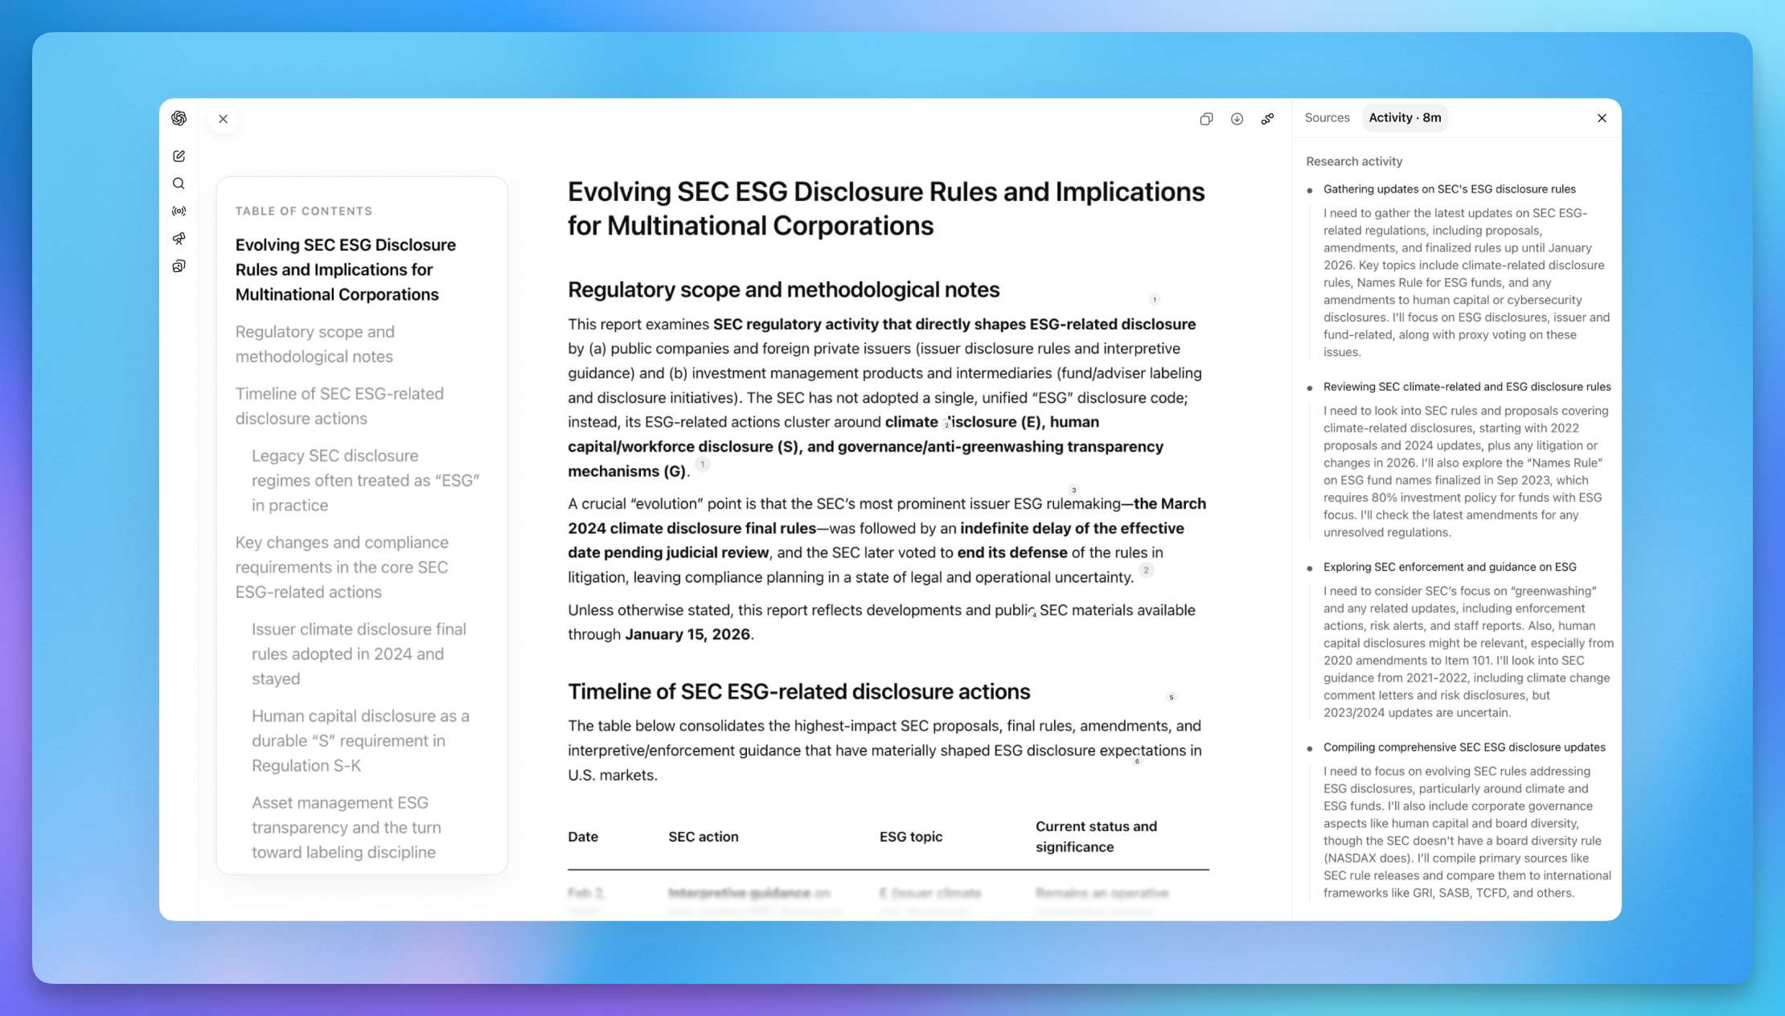Open the telescope research sidebar icon
Screen dimensions: 1785x1016
pos(178,239)
